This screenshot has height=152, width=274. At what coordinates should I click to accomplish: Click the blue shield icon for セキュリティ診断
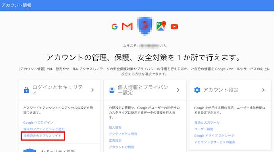pos(30,150)
